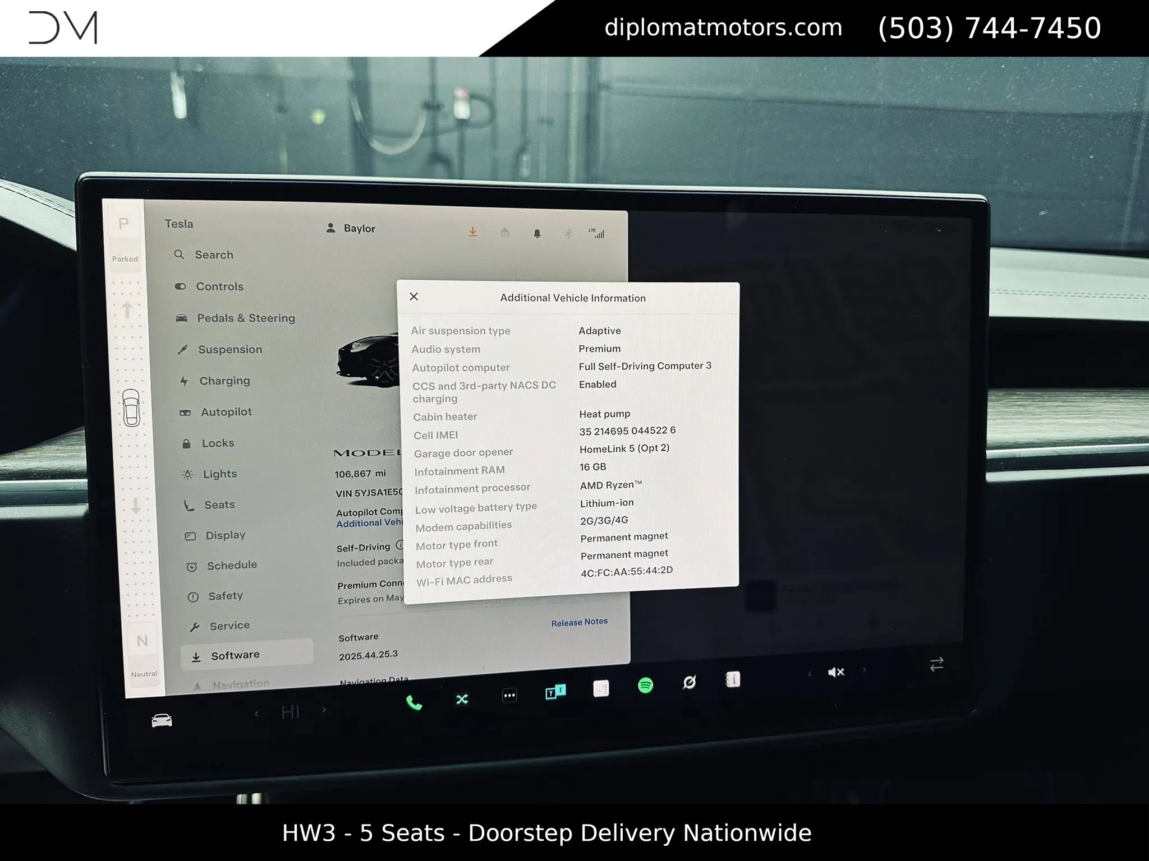
Task: Decrease volume with left arrow
Action: click(x=809, y=673)
